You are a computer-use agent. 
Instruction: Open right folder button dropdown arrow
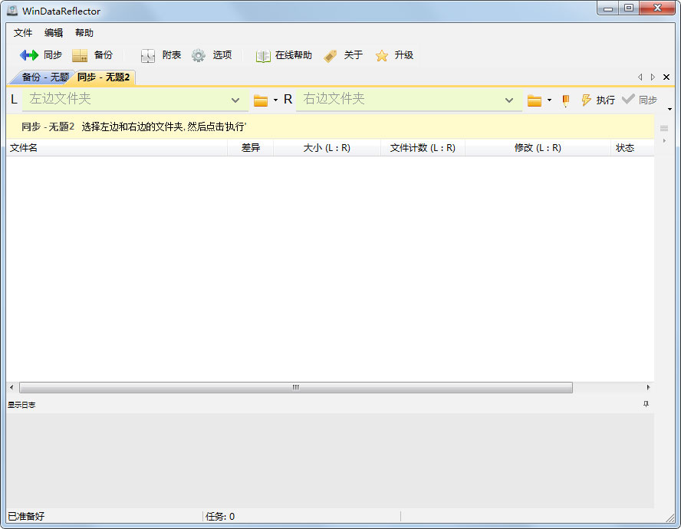point(549,100)
